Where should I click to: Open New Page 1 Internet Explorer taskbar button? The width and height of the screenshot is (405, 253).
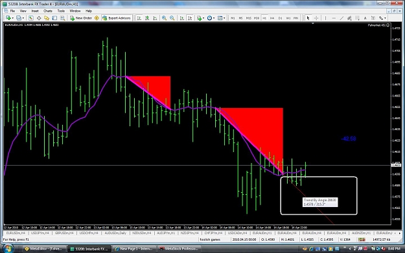pos(133,249)
